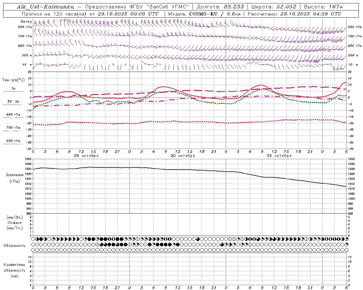The image size is (363, 290).
Task: Click the "30 октября" date label
Action: tap(183, 156)
